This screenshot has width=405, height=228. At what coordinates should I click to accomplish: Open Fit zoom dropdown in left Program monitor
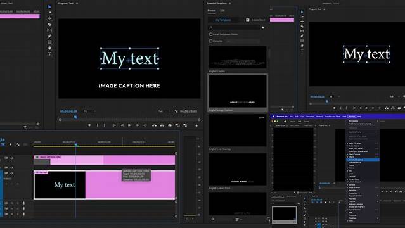tap(89, 111)
